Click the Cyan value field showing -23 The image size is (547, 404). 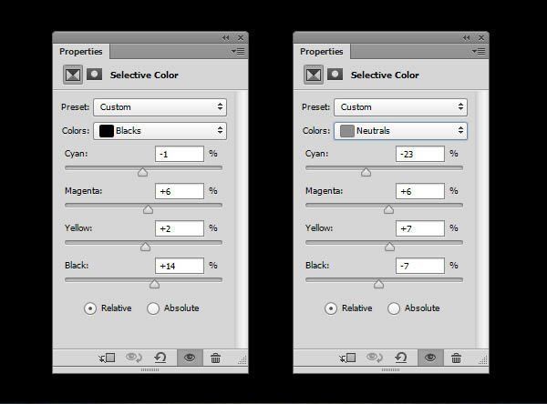(420, 154)
